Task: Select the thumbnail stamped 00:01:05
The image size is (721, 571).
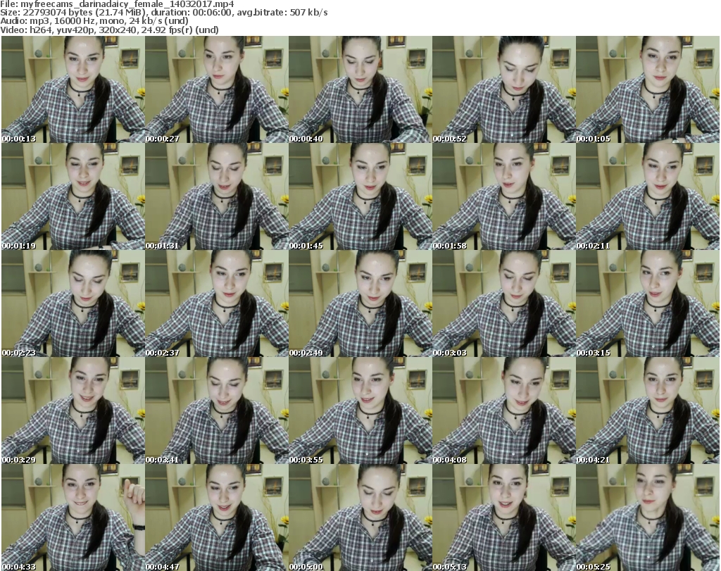Action: pyautogui.click(x=648, y=89)
